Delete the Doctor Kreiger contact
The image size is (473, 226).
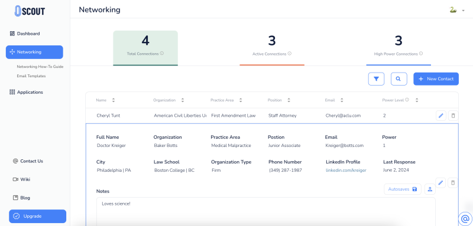click(x=453, y=183)
